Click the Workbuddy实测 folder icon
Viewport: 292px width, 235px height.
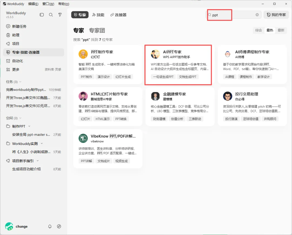pos(8,144)
